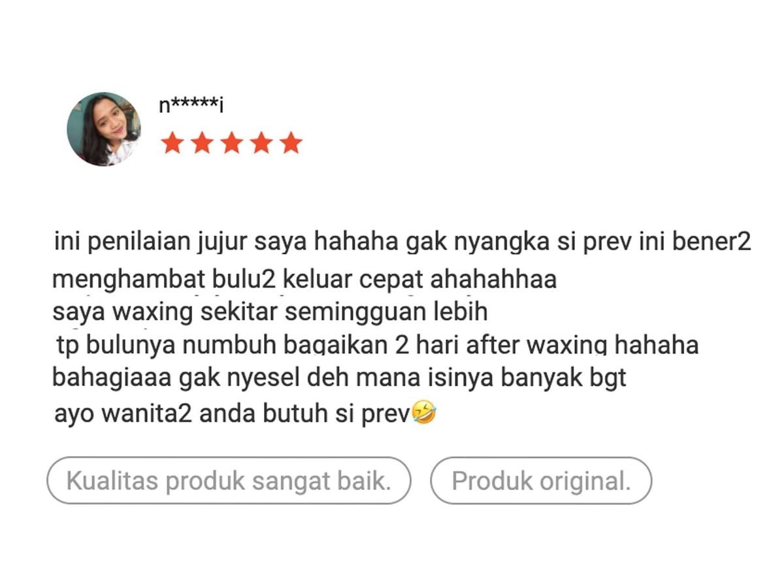
Task: Select the fifth rating star
Action: 291,142
